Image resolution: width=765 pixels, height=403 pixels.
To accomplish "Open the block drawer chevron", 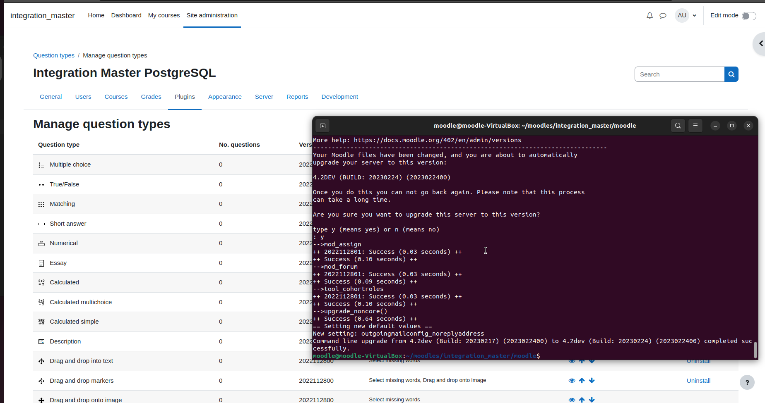I will click(760, 43).
